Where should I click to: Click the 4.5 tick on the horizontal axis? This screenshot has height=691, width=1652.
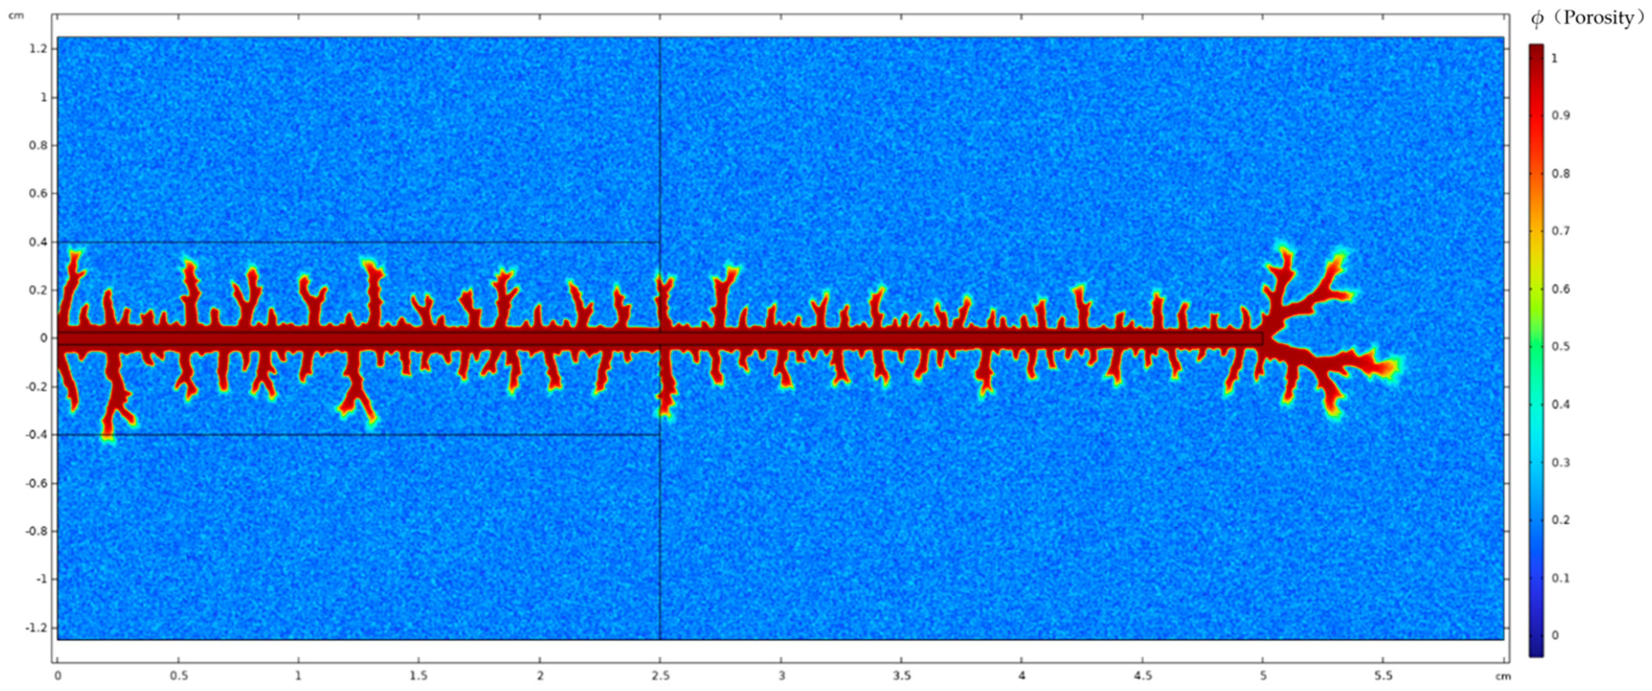[1143, 676]
